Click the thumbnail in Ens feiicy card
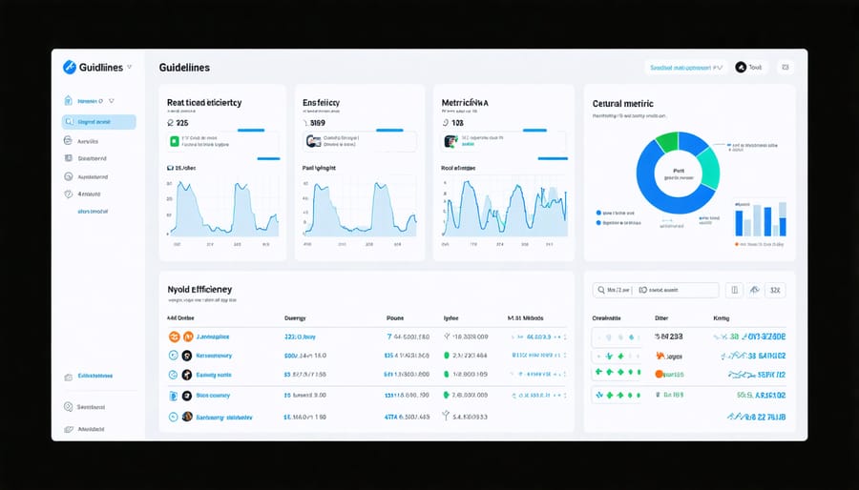This screenshot has height=490, width=859. click(313, 142)
